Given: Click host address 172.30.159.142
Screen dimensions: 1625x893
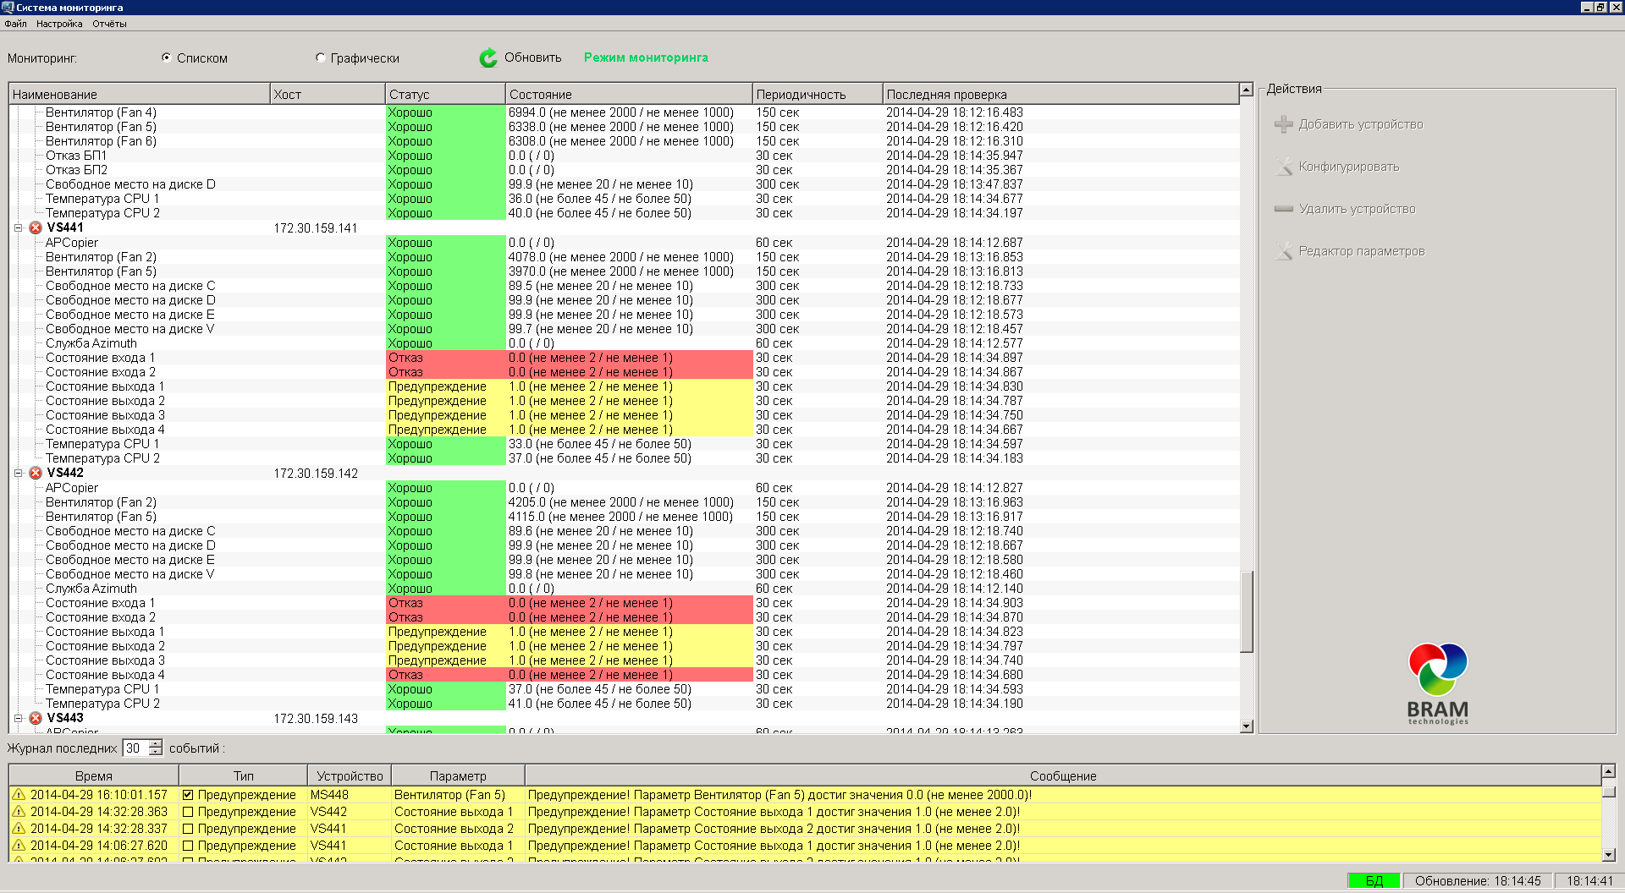Looking at the screenshot, I should 316,474.
